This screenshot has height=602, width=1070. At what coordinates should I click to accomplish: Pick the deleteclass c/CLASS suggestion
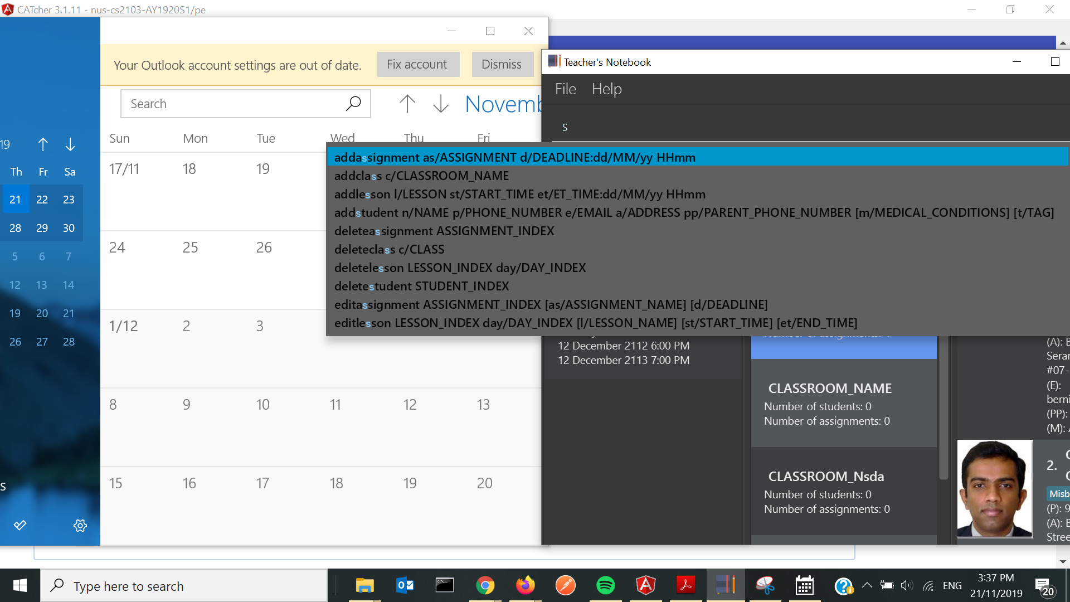[389, 249]
